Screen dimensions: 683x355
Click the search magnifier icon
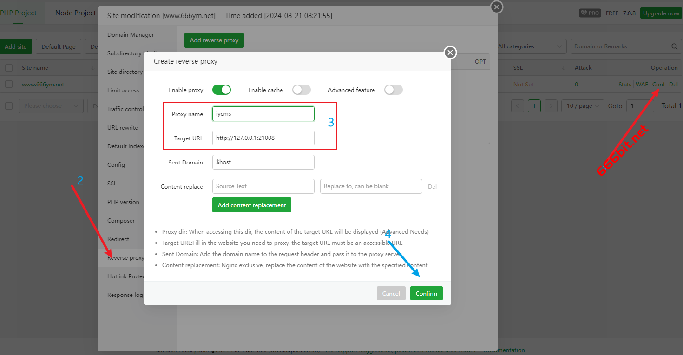(x=674, y=46)
